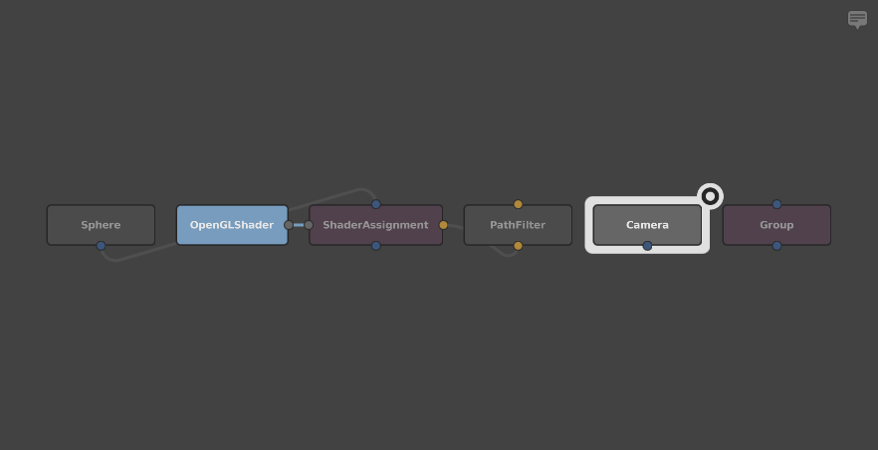The width and height of the screenshot is (878, 450).
Task: Click the Group node's bottom output plug
Action: tap(776, 246)
